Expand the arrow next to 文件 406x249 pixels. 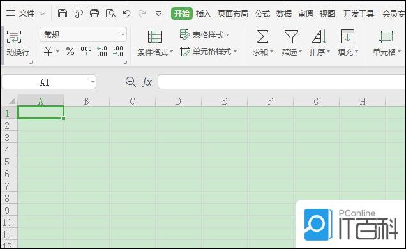click(43, 13)
